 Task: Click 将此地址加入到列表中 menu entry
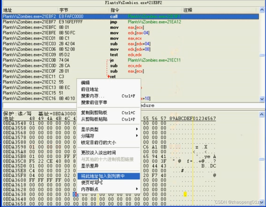pyautogui.click(x=108, y=176)
